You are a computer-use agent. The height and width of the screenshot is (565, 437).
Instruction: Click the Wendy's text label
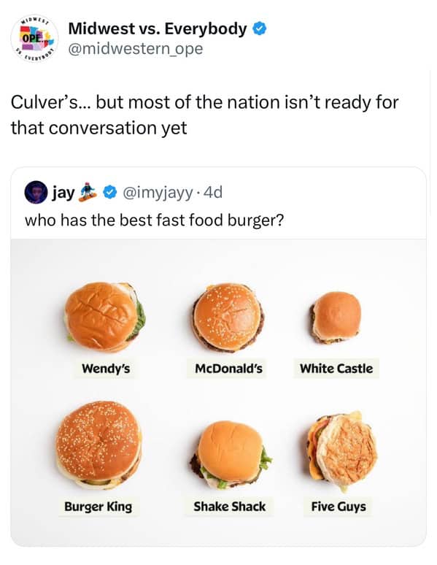click(x=106, y=369)
